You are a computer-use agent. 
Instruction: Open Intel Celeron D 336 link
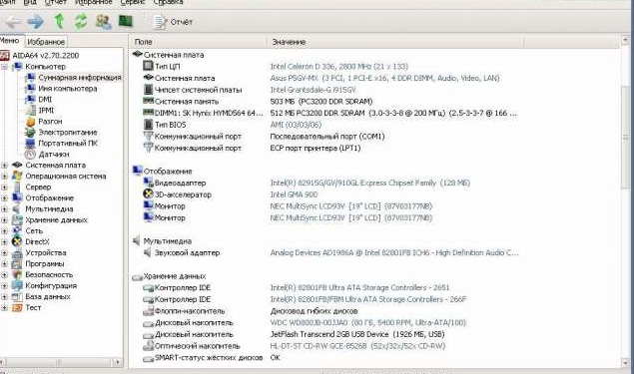click(x=339, y=66)
